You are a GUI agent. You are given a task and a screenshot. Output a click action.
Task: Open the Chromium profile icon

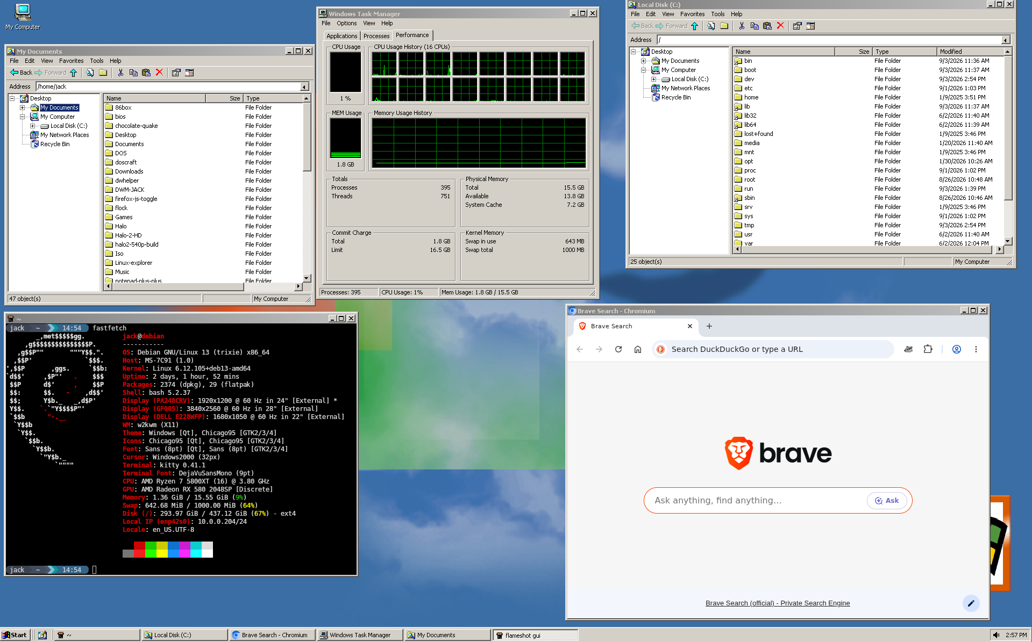click(x=957, y=349)
